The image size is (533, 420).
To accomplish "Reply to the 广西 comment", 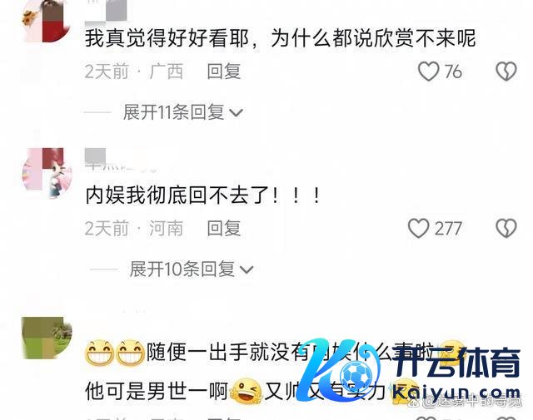I will tap(224, 72).
